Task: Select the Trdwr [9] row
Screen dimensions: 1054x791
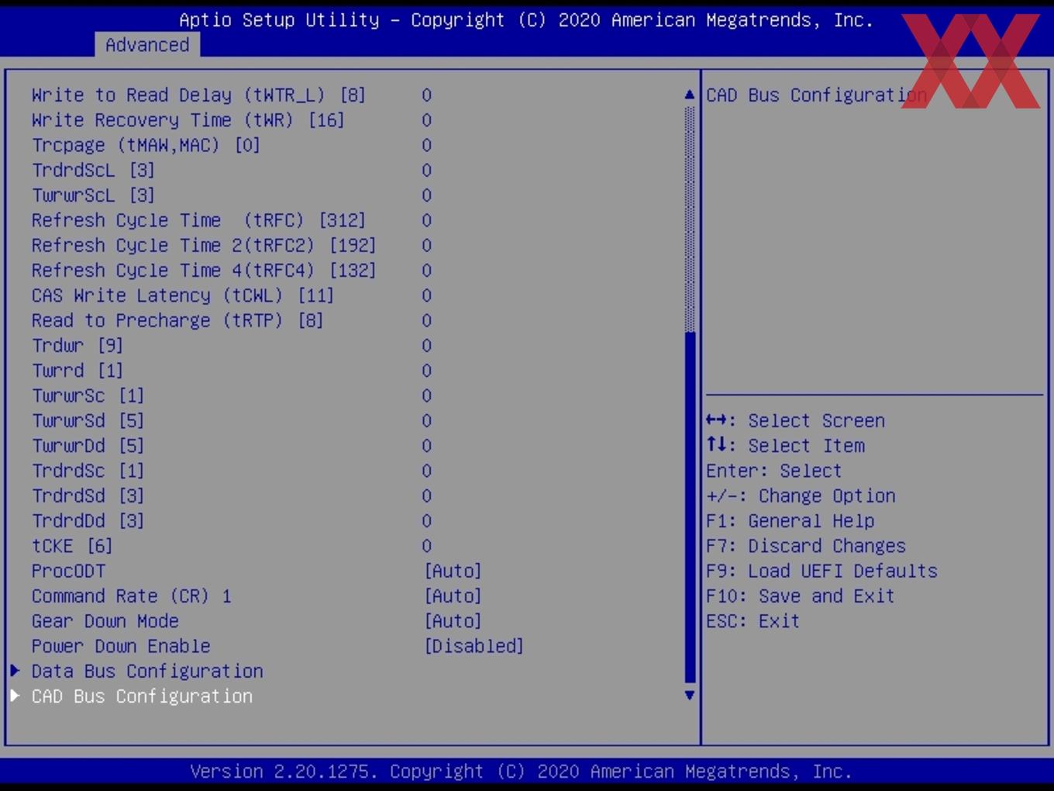Action: coord(232,346)
